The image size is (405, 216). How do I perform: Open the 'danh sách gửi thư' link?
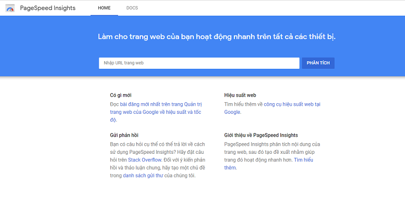[143, 176]
